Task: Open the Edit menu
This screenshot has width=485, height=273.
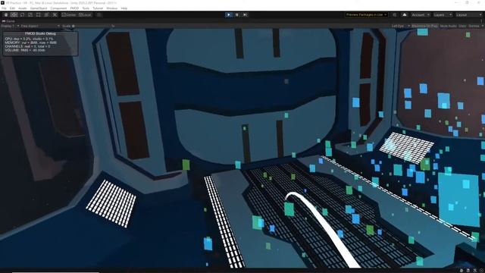Action: 12,8
